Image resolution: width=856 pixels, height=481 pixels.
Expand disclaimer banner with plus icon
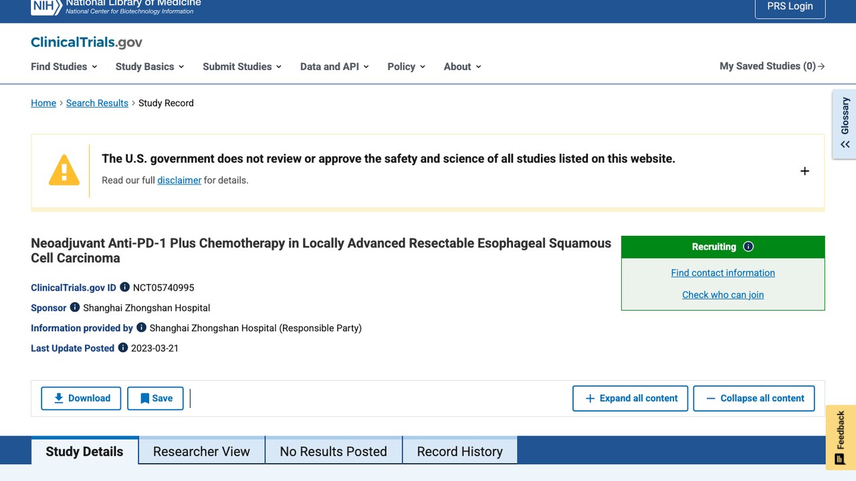pyautogui.click(x=805, y=171)
